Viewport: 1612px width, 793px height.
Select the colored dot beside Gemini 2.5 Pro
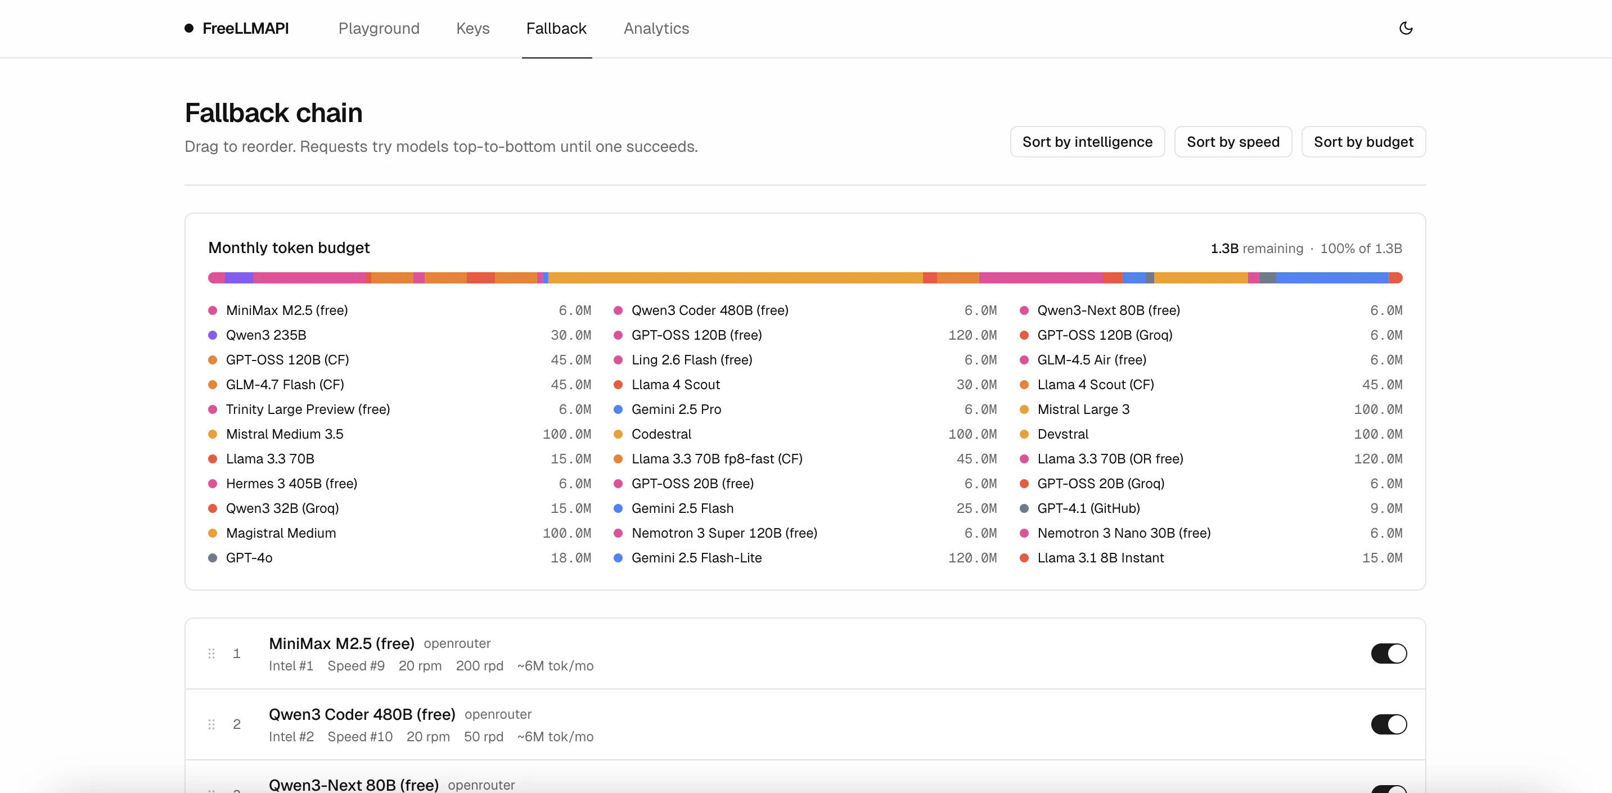pos(619,409)
